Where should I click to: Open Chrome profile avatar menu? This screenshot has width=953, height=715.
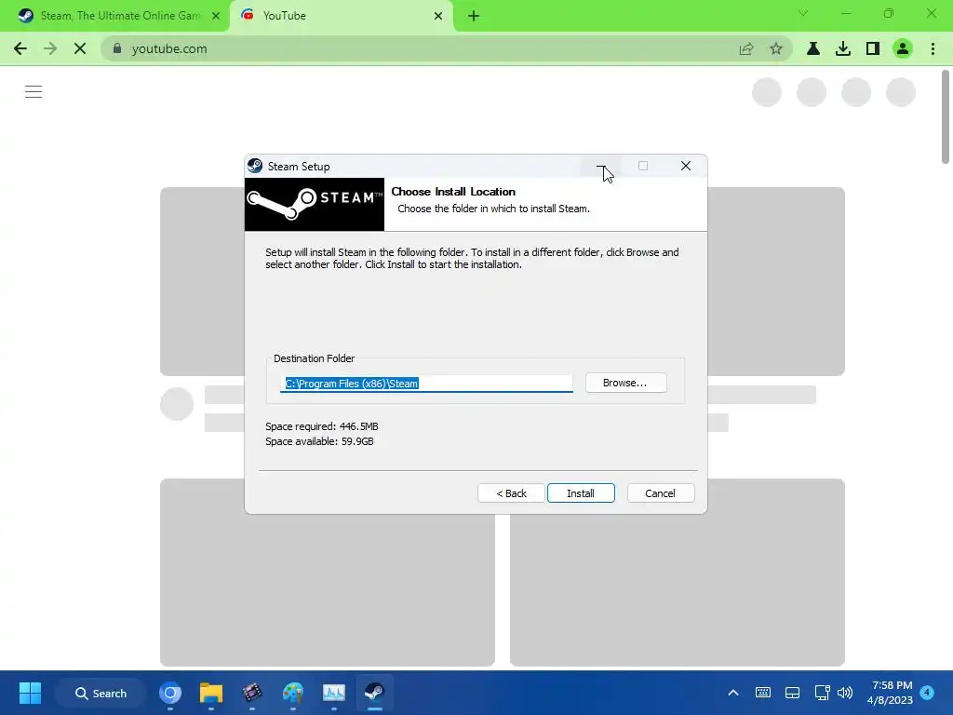[x=903, y=48]
